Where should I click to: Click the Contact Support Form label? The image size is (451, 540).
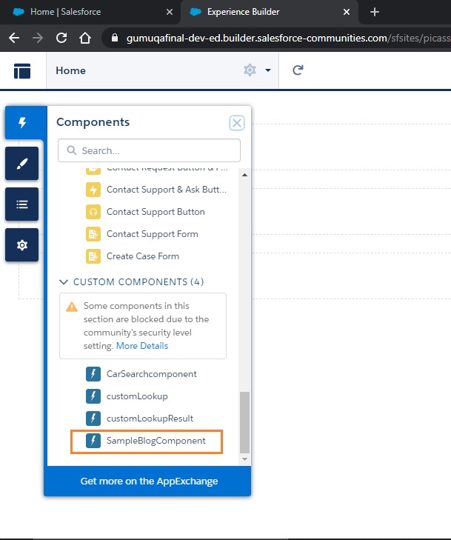(x=152, y=234)
